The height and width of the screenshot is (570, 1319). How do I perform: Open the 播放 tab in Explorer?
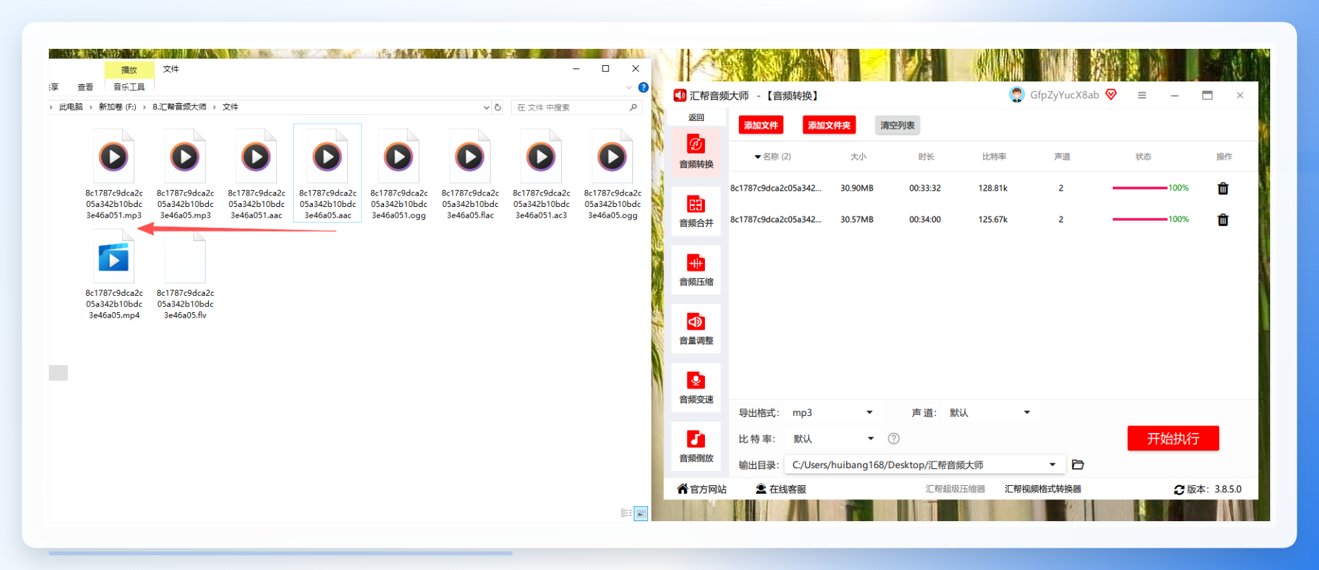point(129,70)
